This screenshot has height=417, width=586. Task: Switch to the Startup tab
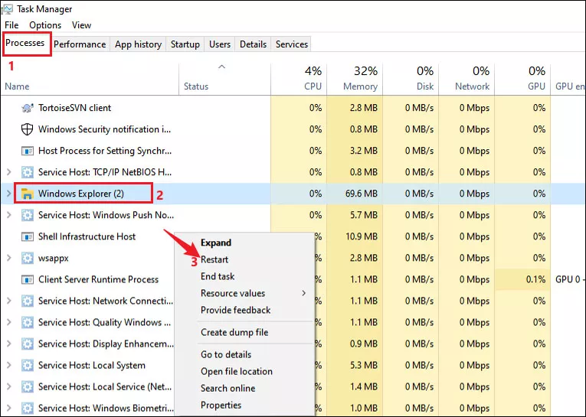185,44
